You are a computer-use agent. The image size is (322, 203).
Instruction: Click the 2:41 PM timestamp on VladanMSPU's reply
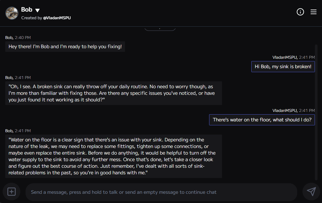pos(307,110)
